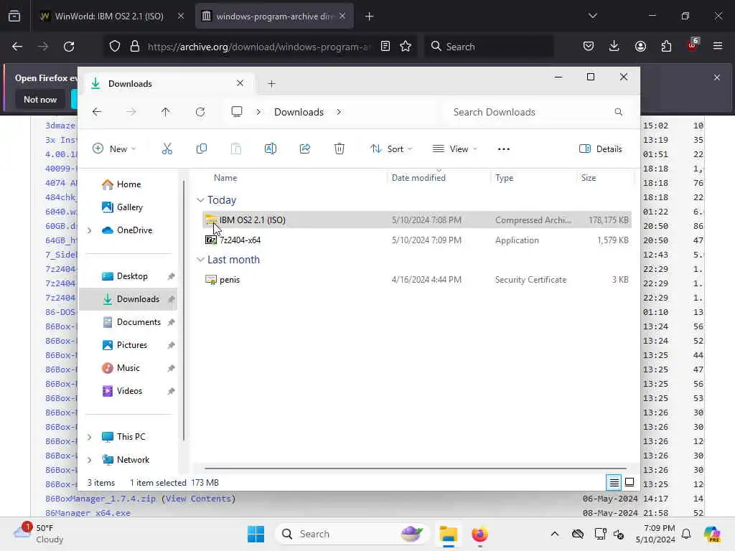Expand the This PC tree node
The image size is (735, 551).
pos(89,437)
